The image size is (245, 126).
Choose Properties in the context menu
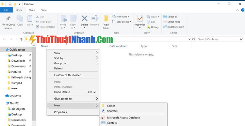73,112
